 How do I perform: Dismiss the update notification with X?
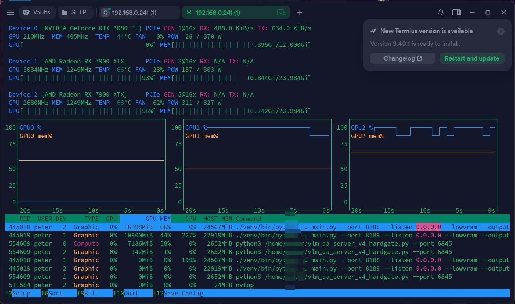[501, 31]
